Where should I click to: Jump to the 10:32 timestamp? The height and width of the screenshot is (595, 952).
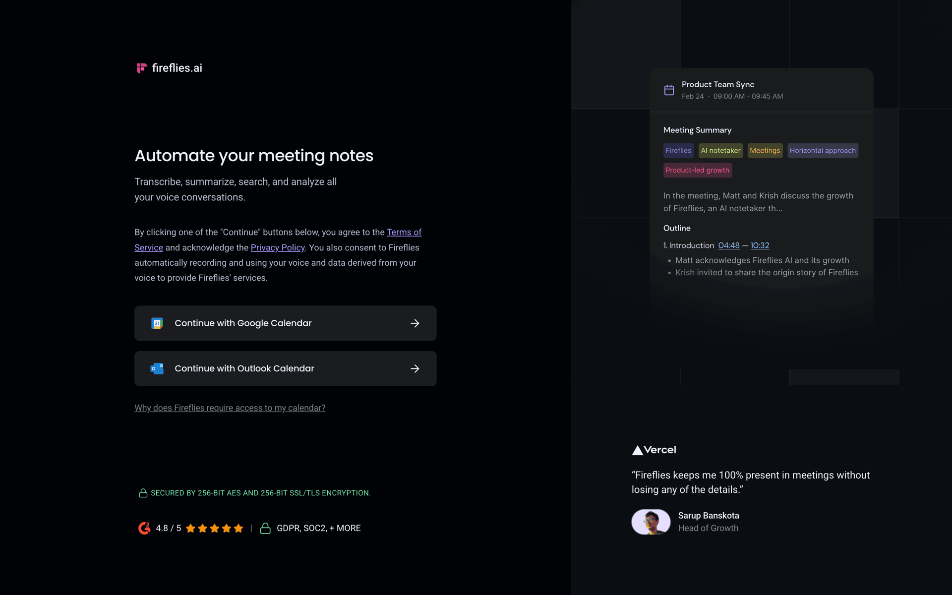[760, 245]
